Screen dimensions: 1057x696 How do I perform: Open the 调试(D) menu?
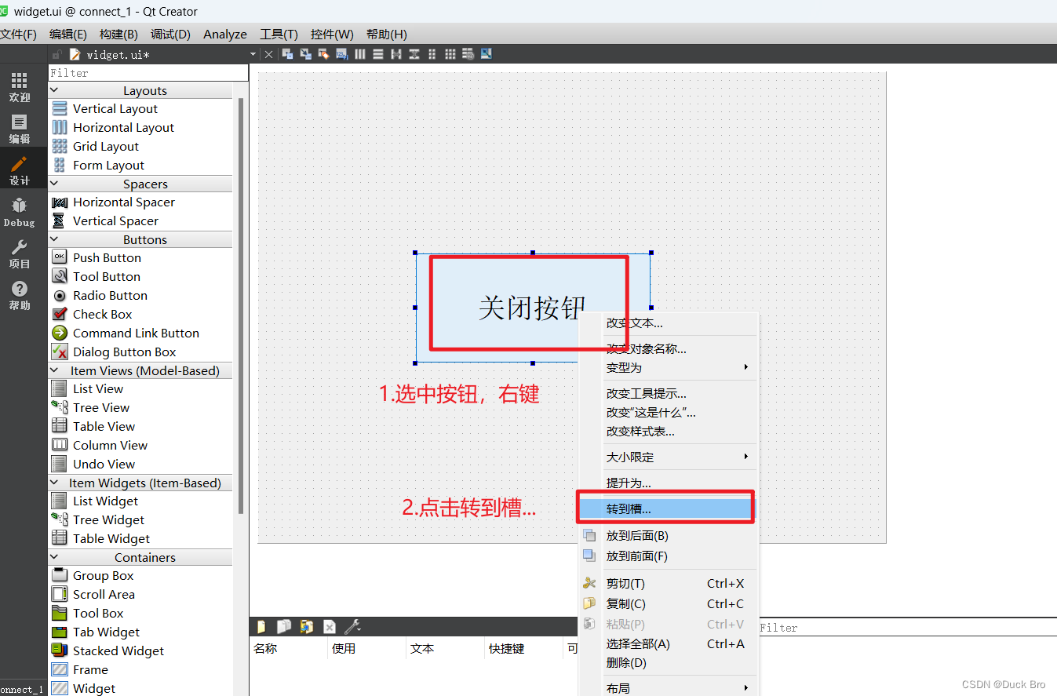pyautogui.click(x=170, y=34)
